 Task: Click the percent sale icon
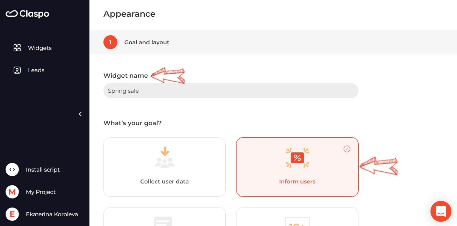(297, 158)
